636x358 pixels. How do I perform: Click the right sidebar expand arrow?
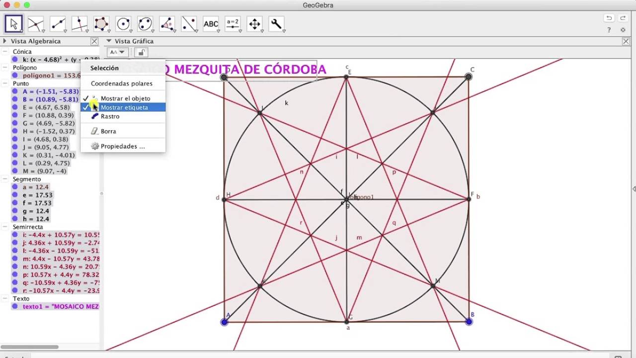pyautogui.click(x=634, y=189)
